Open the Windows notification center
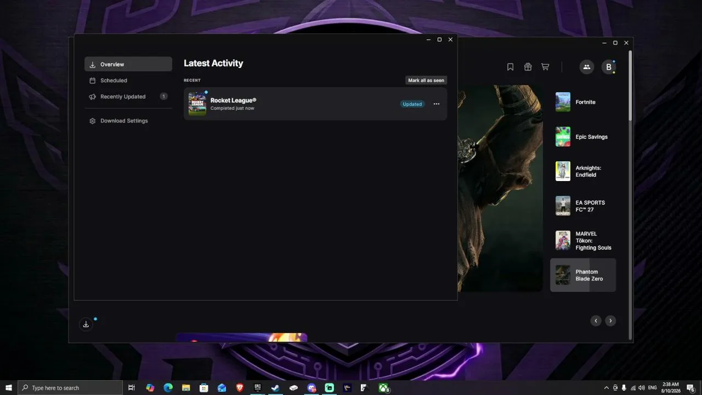The height and width of the screenshot is (395, 702). pyautogui.click(x=691, y=388)
